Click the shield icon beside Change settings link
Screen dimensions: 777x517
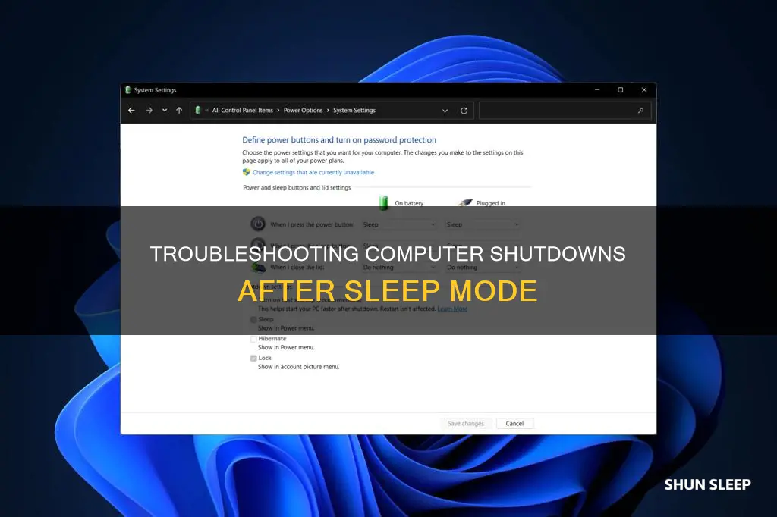click(247, 172)
